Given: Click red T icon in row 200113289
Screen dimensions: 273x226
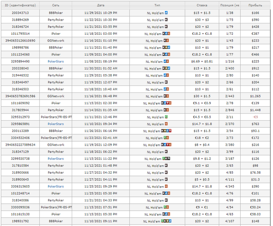Looking at the screenshot, I should pyautogui.click(x=170, y=131).
